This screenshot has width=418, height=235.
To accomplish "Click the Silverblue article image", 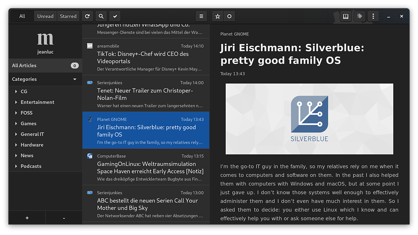I will coord(309,119).
